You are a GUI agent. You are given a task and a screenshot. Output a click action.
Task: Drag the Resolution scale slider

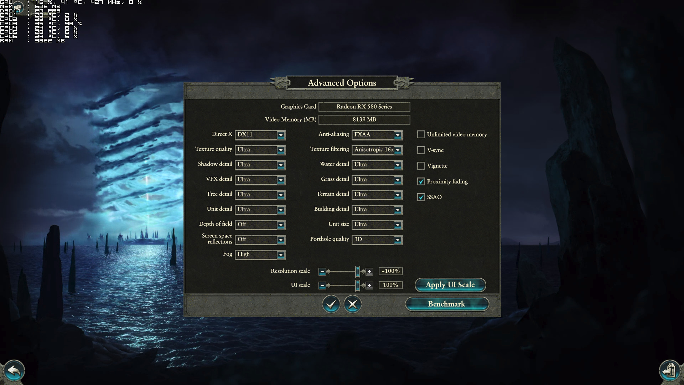pyautogui.click(x=358, y=271)
